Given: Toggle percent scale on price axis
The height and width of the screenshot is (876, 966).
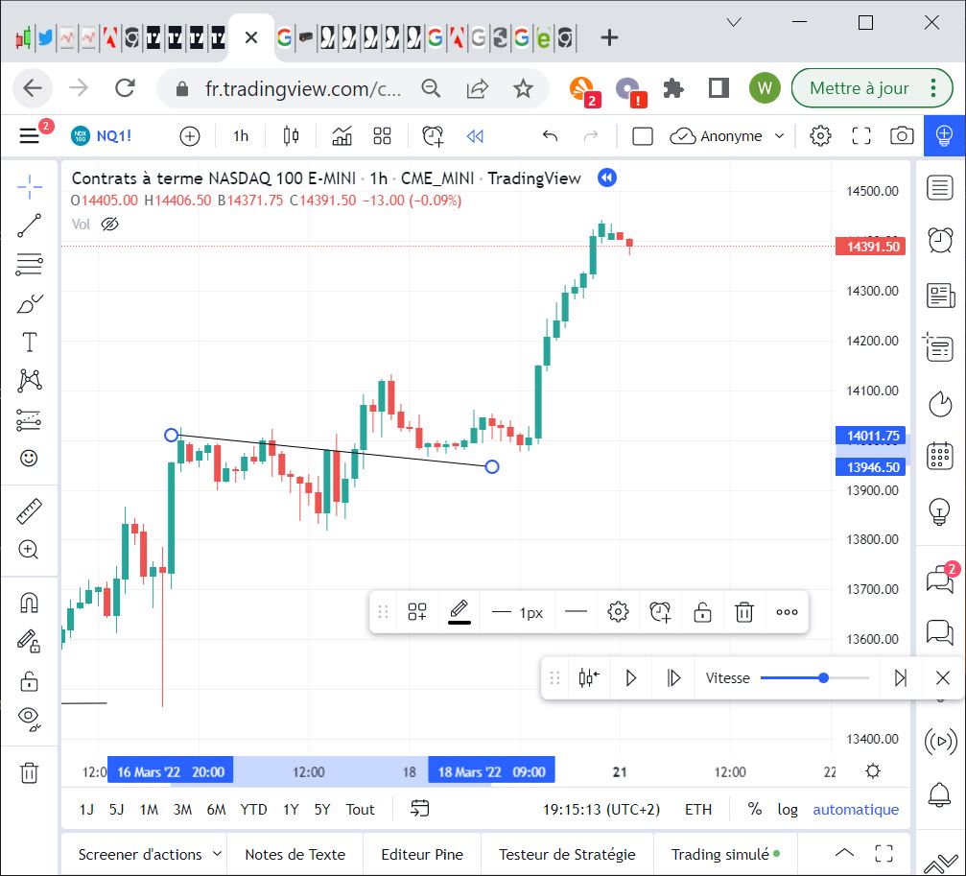Looking at the screenshot, I should [755, 809].
